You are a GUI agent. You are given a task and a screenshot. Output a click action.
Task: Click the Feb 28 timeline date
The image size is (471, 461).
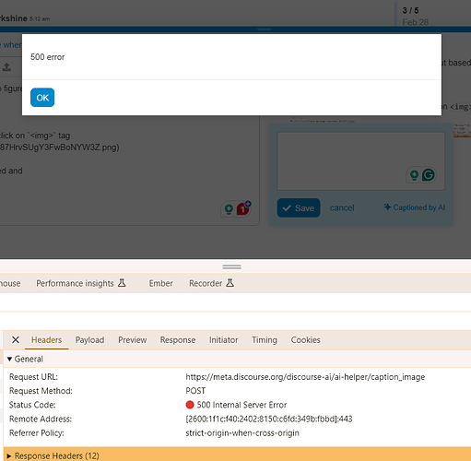(x=416, y=22)
